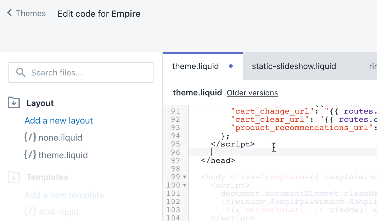The height and width of the screenshot is (221, 377).
Task: Collapse the code fold arrow at line 100
Action: tap(185, 185)
